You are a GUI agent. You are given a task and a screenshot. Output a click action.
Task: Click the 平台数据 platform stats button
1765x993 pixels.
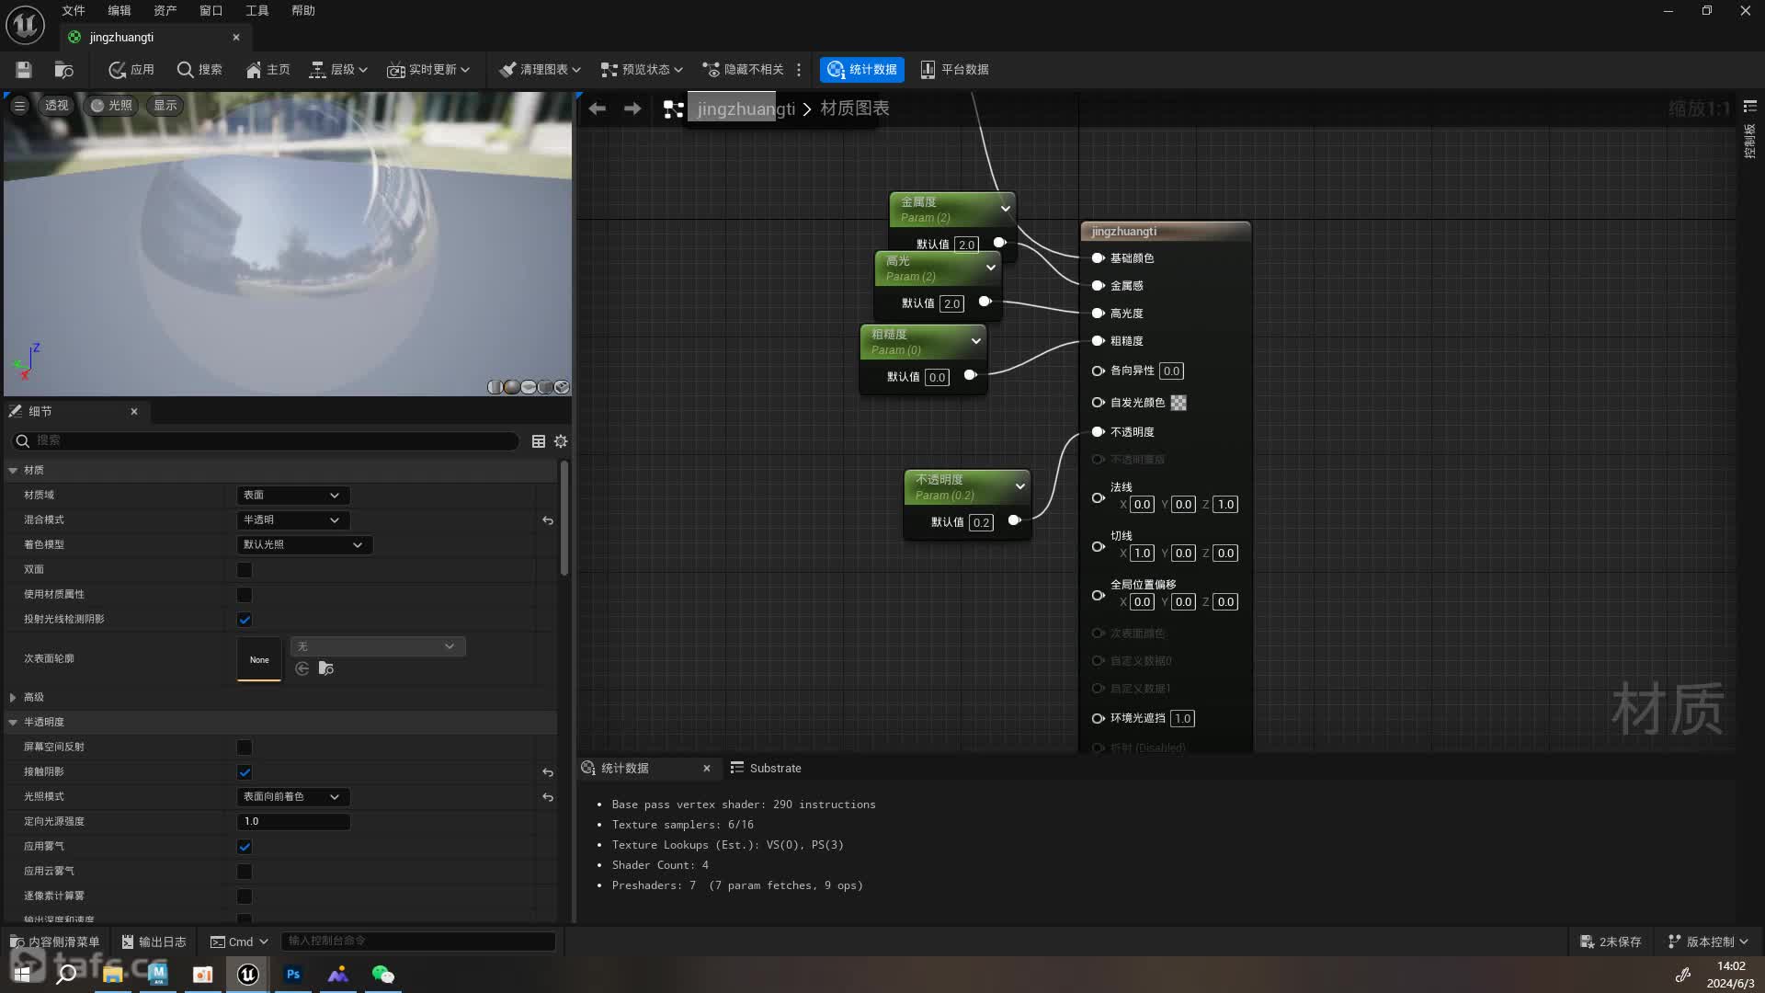[x=954, y=70]
